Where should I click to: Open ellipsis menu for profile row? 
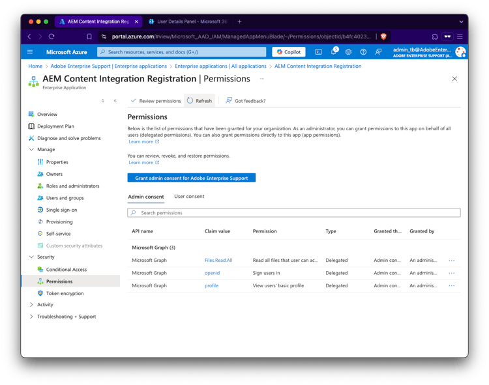(452, 285)
